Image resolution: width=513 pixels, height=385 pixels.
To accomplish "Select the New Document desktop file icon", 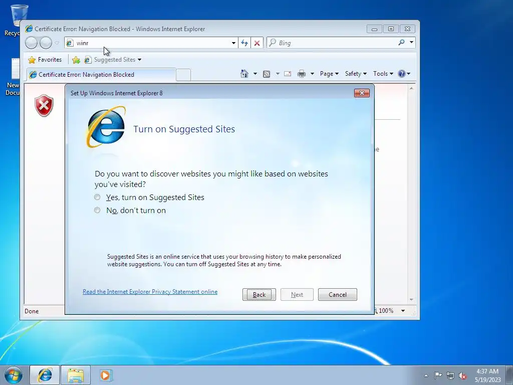I will pos(13,77).
